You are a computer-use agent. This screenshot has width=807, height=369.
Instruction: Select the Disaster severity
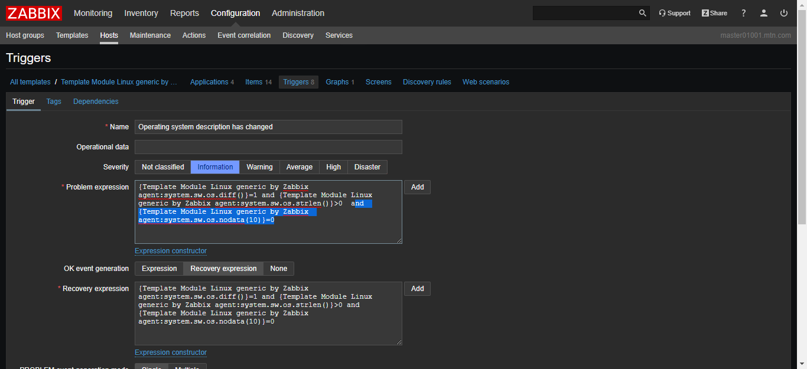(x=367, y=167)
